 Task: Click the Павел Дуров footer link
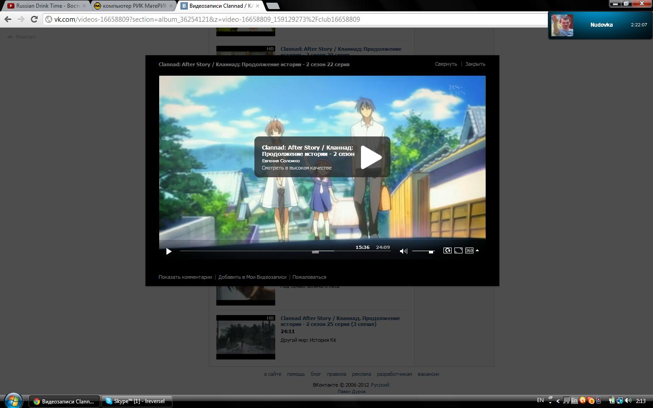pos(351,392)
